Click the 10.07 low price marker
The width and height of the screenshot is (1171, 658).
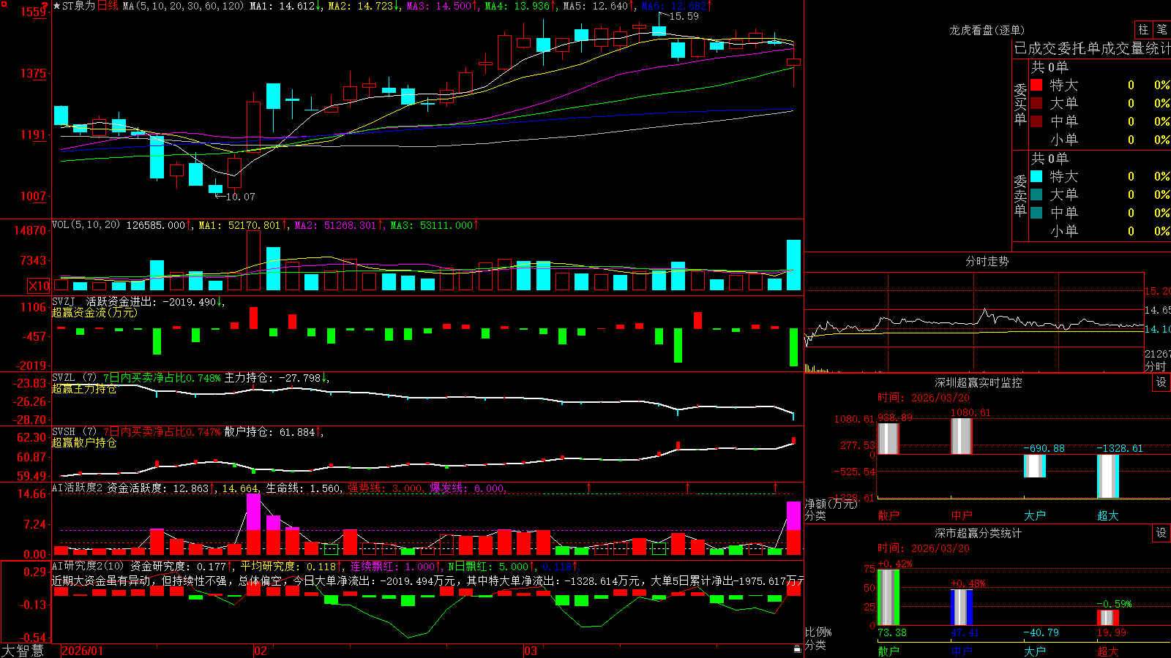coord(240,197)
